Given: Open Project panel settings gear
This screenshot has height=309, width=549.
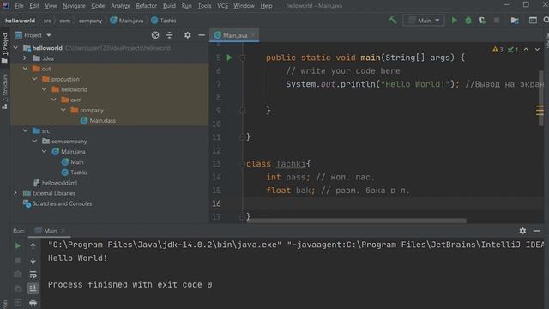Looking at the screenshot, I should 188,35.
